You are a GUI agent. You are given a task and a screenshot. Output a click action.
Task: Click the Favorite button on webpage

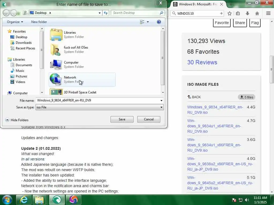(x=222, y=23)
